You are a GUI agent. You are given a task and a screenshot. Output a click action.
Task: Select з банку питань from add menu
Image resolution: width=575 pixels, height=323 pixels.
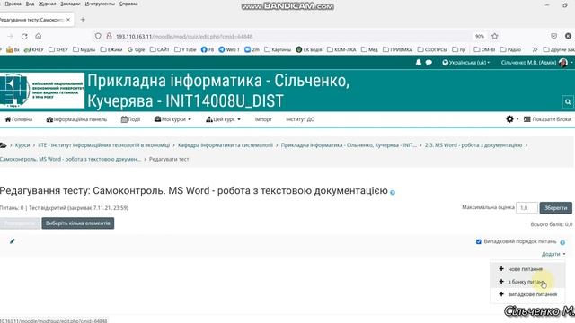[527, 282]
